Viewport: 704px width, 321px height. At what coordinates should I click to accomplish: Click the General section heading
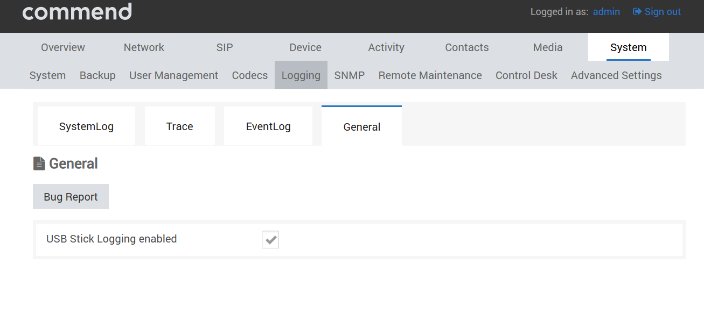(73, 163)
